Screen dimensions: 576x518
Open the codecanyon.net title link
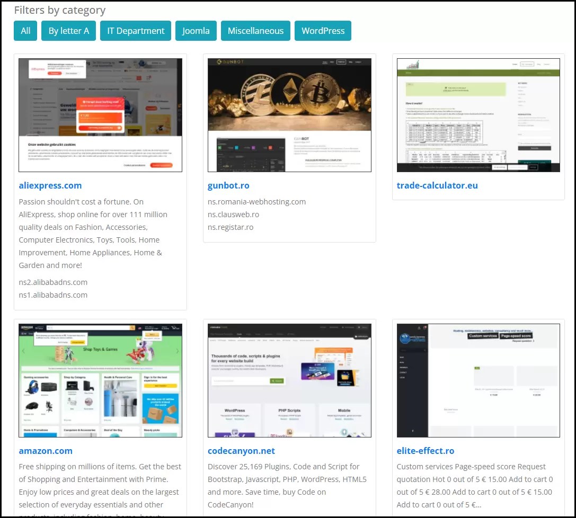click(241, 451)
